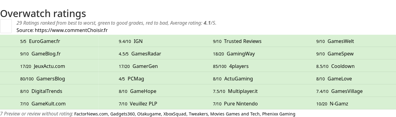
Task: Open the N-Gamz 10/20 rating
Action: [x=332, y=104]
